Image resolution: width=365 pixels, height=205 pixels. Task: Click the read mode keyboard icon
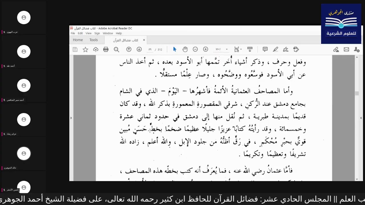tap(250, 49)
